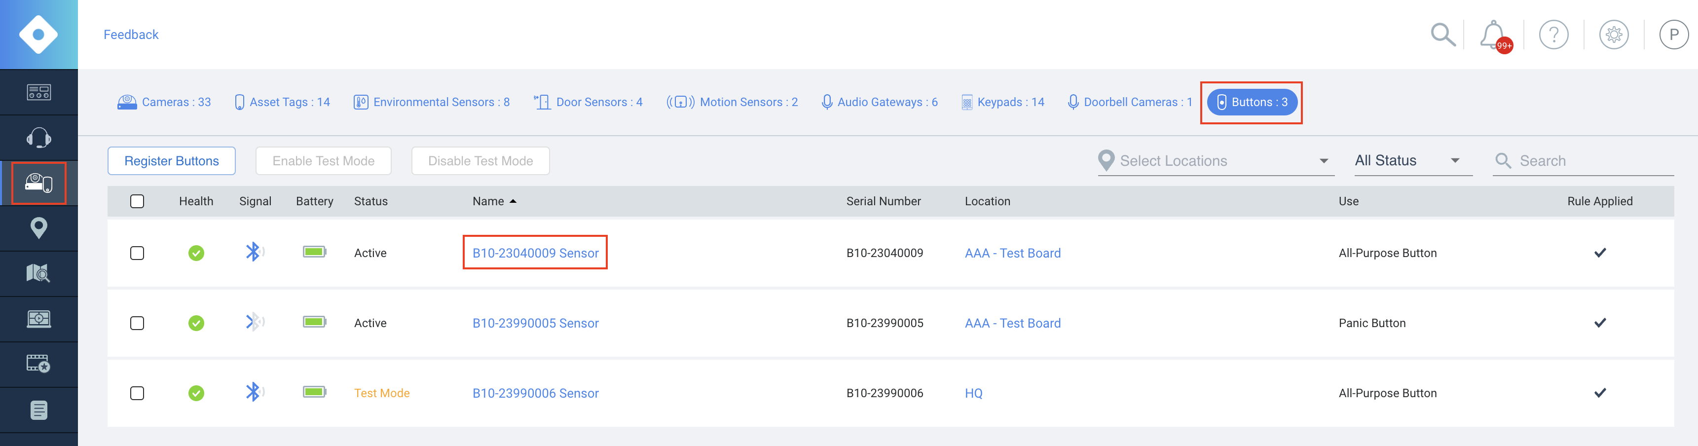Viewport: 1698px width, 446px height.
Task: Open the help question mark icon
Action: click(1553, 34)
